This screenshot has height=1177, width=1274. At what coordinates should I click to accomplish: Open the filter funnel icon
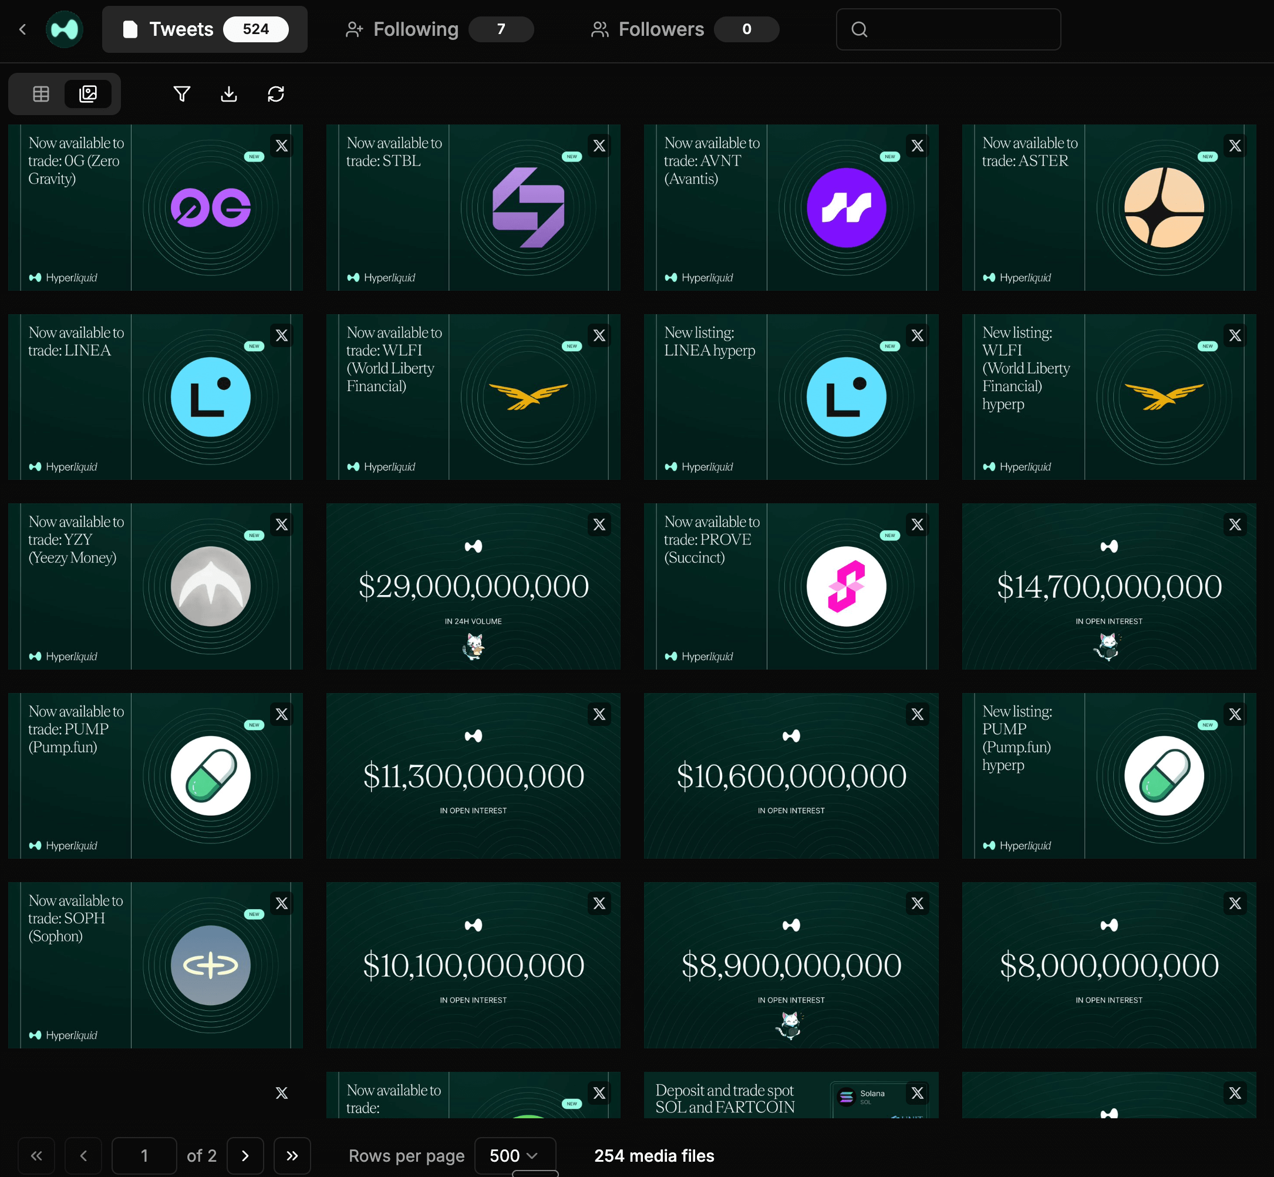click(x=182, y=94)
